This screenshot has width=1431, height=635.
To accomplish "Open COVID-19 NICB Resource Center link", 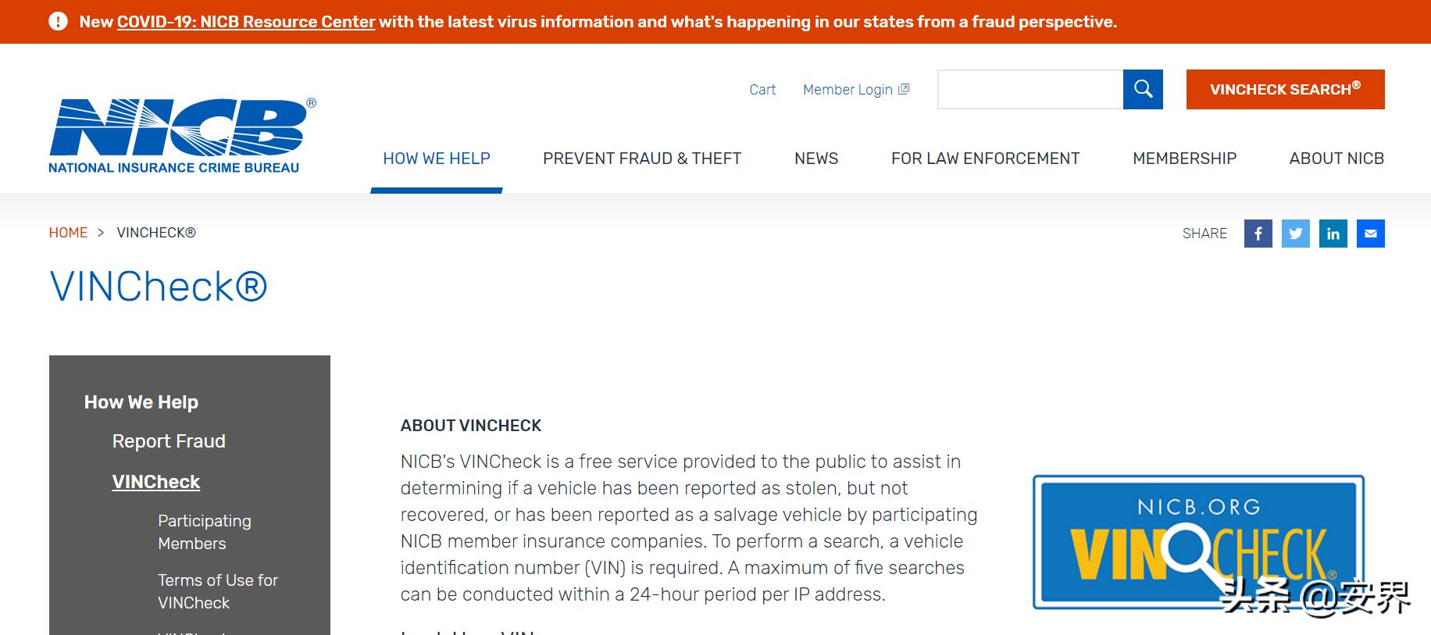I will pyautogui.click(x=246, y=22).
